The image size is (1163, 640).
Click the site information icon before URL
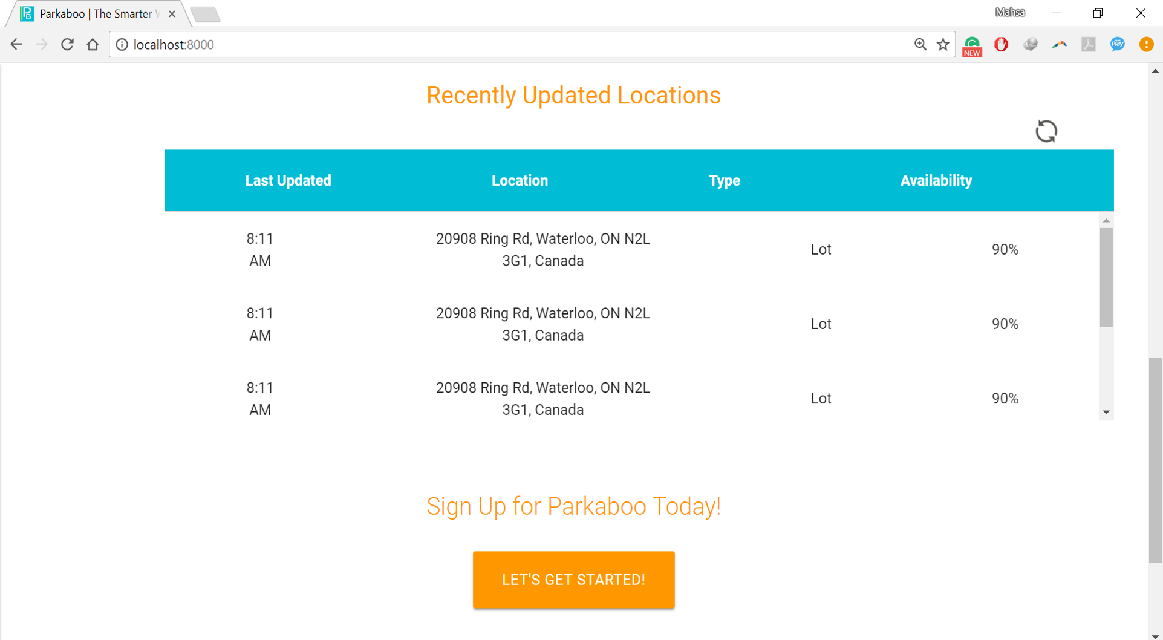122,45
